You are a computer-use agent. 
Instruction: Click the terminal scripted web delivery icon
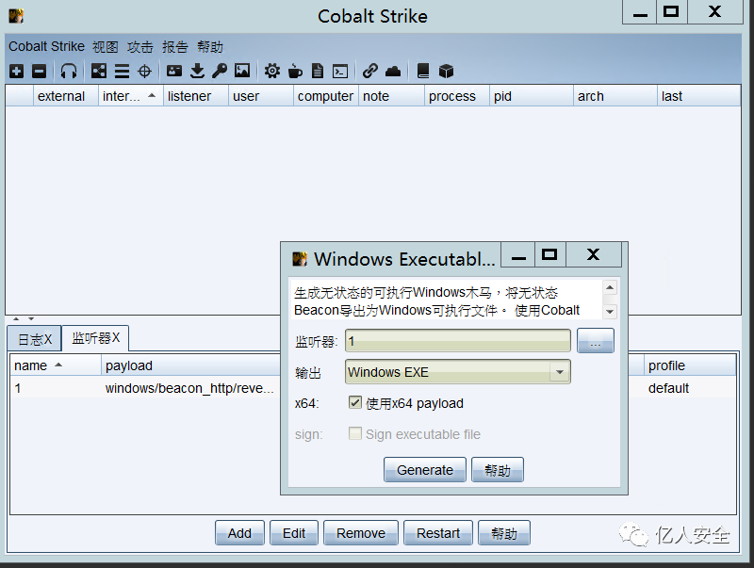[340, 72]
